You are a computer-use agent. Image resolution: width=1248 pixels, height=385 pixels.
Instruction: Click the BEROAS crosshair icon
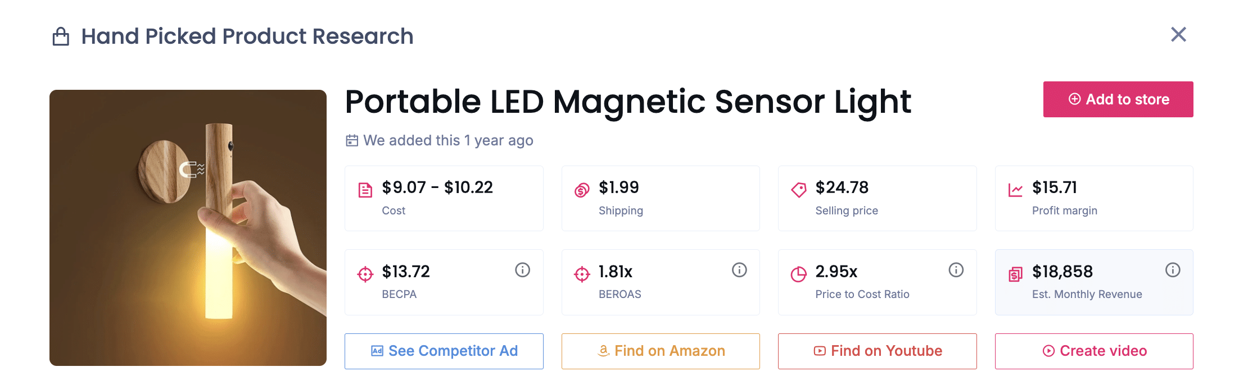pyautogui.click(x=583, y=274)
